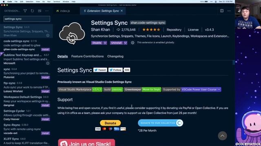This screenshot has width=261, height=146.
Task: Click the Settings Sync cloud logo
Action: click(x=72, y=33)
